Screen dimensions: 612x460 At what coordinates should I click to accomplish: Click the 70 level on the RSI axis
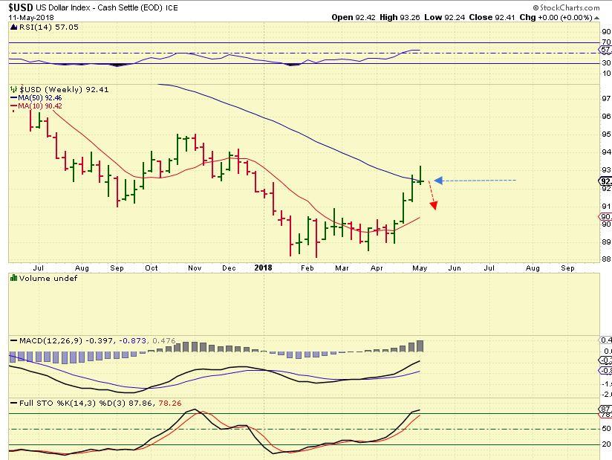pyautogui.click(x=606, y=42)
